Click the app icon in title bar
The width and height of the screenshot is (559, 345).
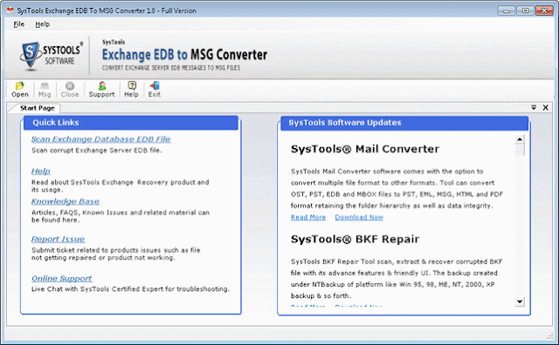coord(10,10)
